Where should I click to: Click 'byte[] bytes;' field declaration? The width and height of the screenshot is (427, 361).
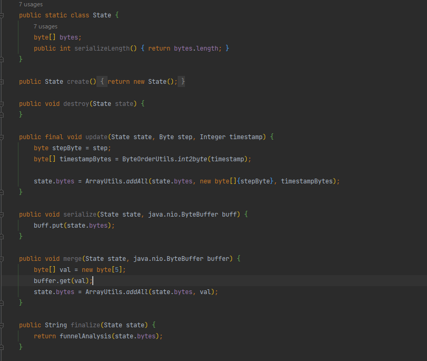pyautogui.click(x=57, y=37)
